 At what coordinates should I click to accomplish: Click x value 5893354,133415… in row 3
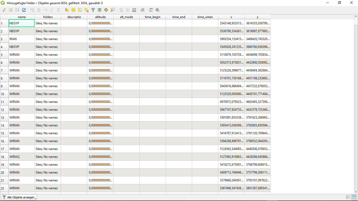pyautogui.click(x=231, y=39)
